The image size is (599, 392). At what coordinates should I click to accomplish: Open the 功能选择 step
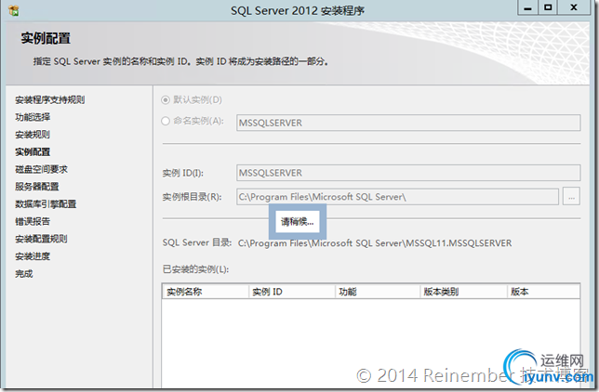(33, 117)
